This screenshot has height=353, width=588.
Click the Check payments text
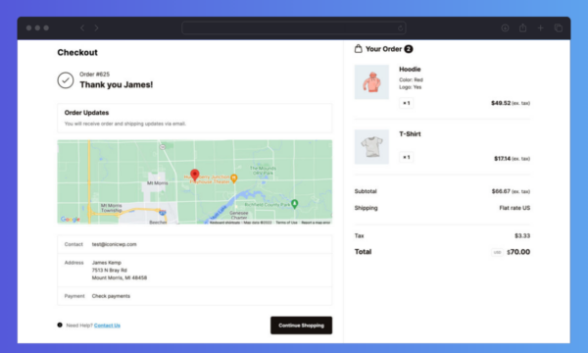111,296
